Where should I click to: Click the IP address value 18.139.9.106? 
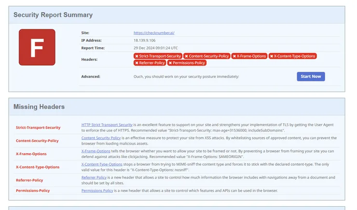[x=145, y=40]
